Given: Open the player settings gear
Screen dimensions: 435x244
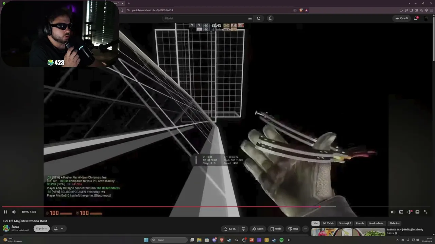Looking at the screenshot, I should point(410,212).
